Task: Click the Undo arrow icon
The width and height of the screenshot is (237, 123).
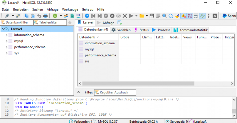Action: pyautogui.click(x=39, y=16)
